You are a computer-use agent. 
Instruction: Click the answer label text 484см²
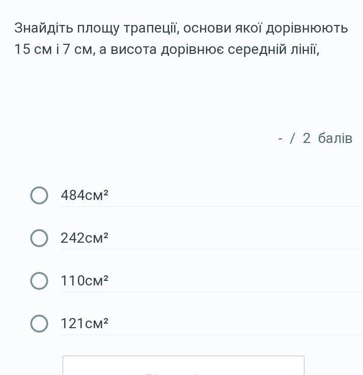[85, 195]
